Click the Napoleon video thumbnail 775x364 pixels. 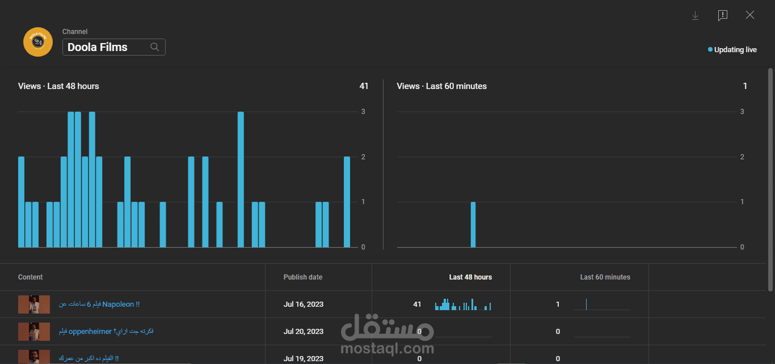[x=34, y=304]
